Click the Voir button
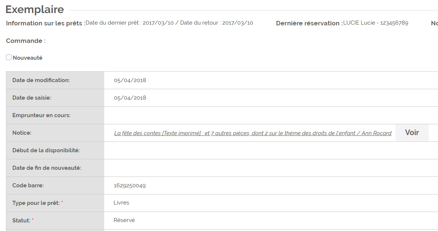 click(x=412, y=133)
